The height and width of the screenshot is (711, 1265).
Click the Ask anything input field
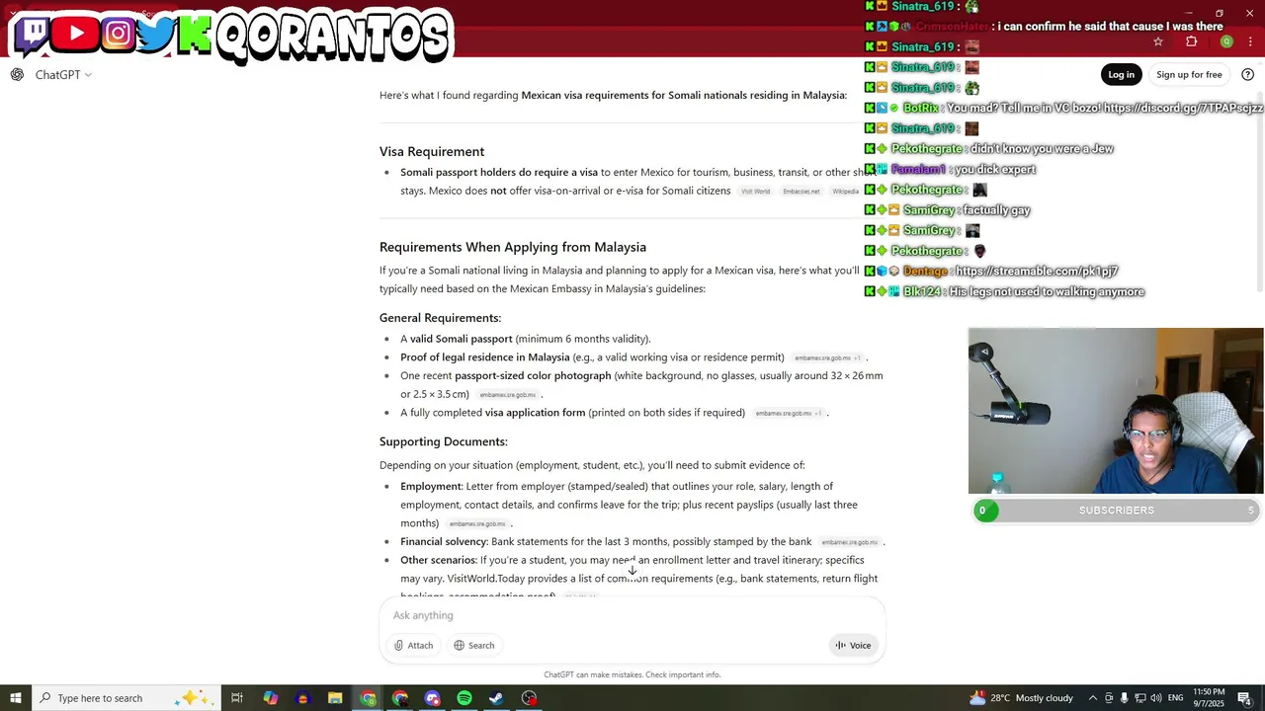point(632,615)
